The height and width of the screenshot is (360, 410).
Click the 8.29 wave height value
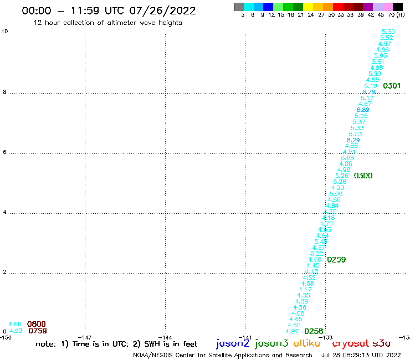coord(353,140)
